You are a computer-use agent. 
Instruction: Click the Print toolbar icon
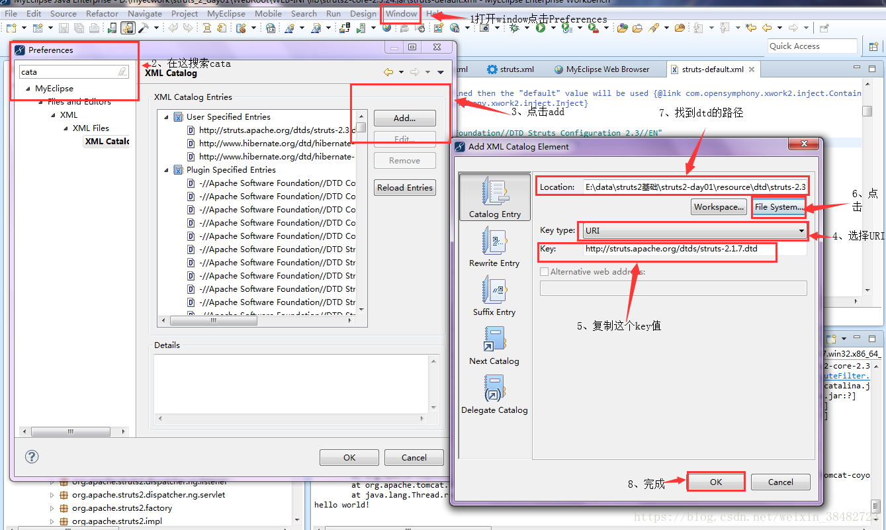(x=94, y=28)
